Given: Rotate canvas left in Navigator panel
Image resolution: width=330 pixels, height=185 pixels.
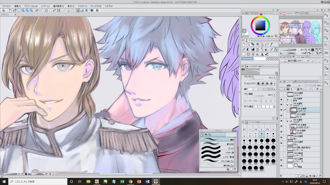Looking at the screenshot, I should coord(306,53).
